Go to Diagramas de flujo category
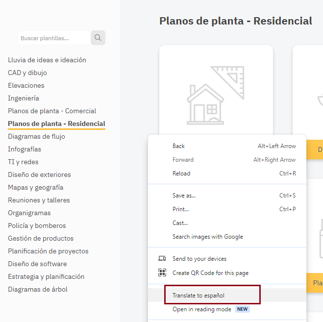Screen dimensions: 323x322 click(36, 137)
